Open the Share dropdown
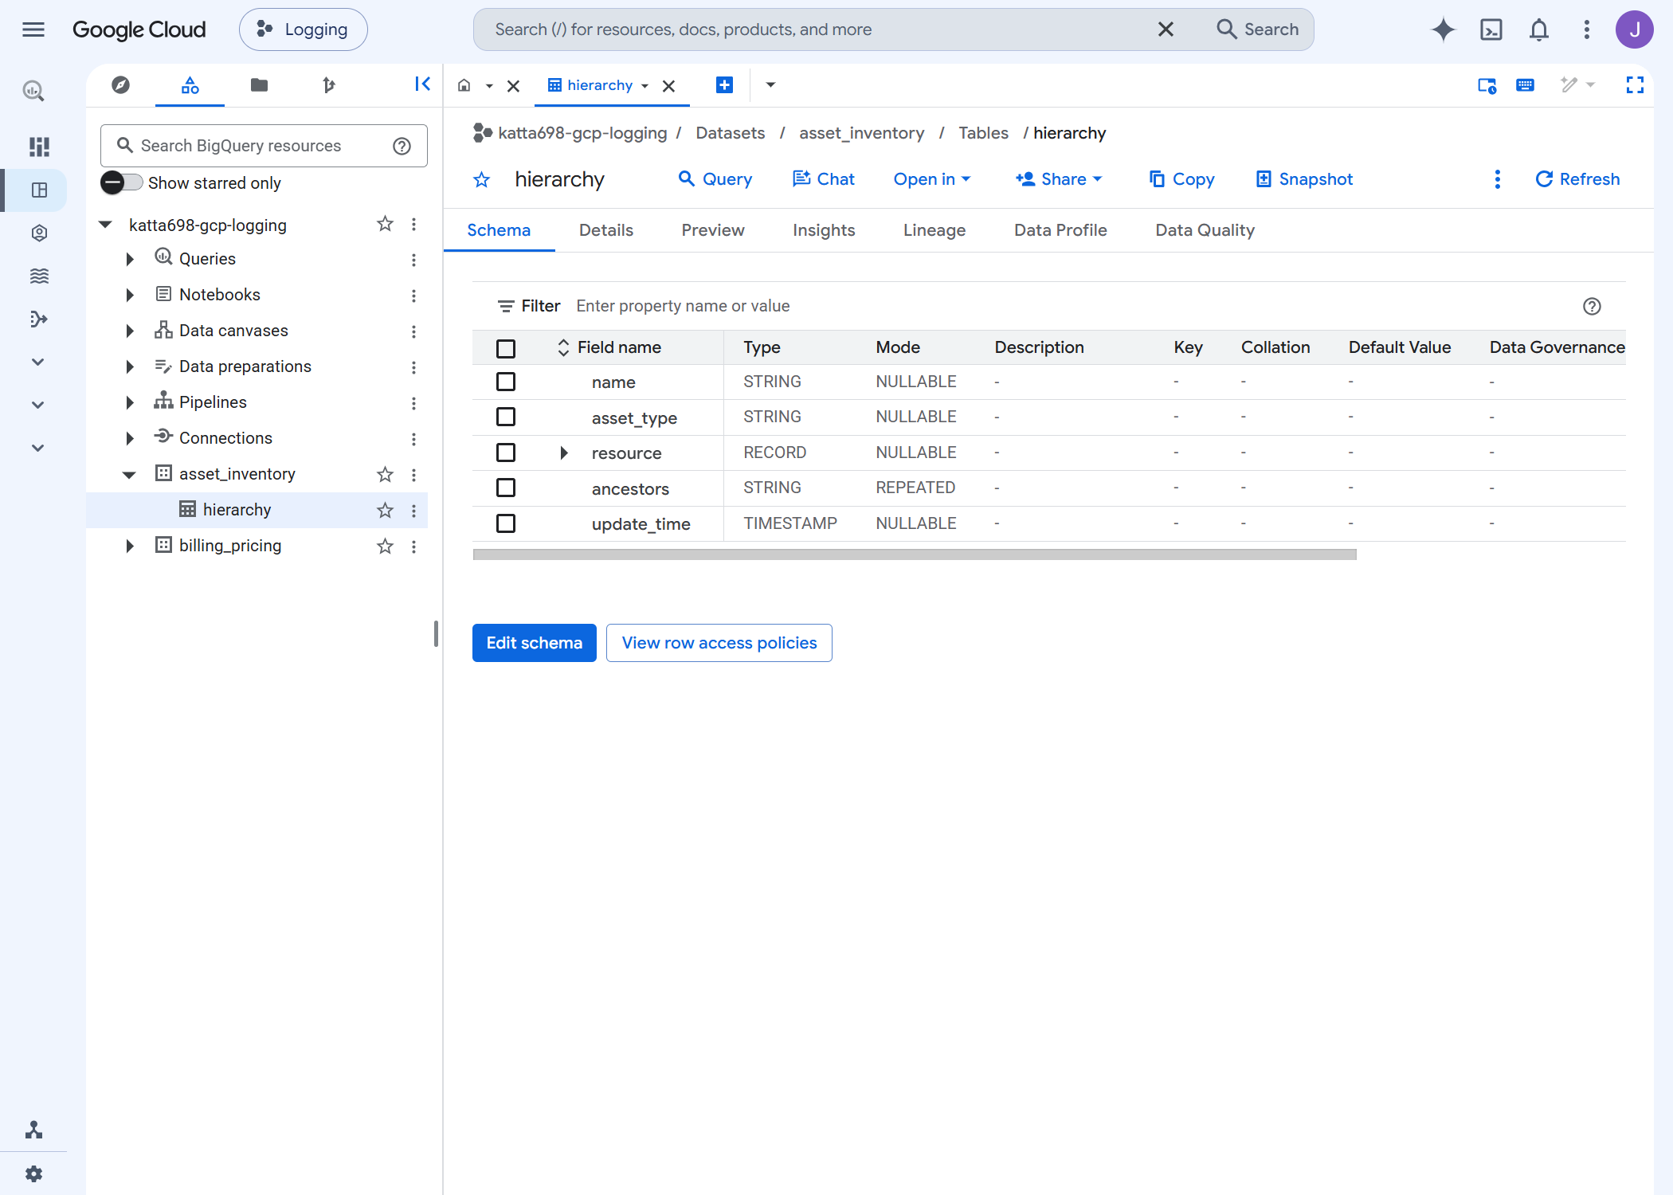Viewport: 1673px width, 1195px height. click(1059, 179)
